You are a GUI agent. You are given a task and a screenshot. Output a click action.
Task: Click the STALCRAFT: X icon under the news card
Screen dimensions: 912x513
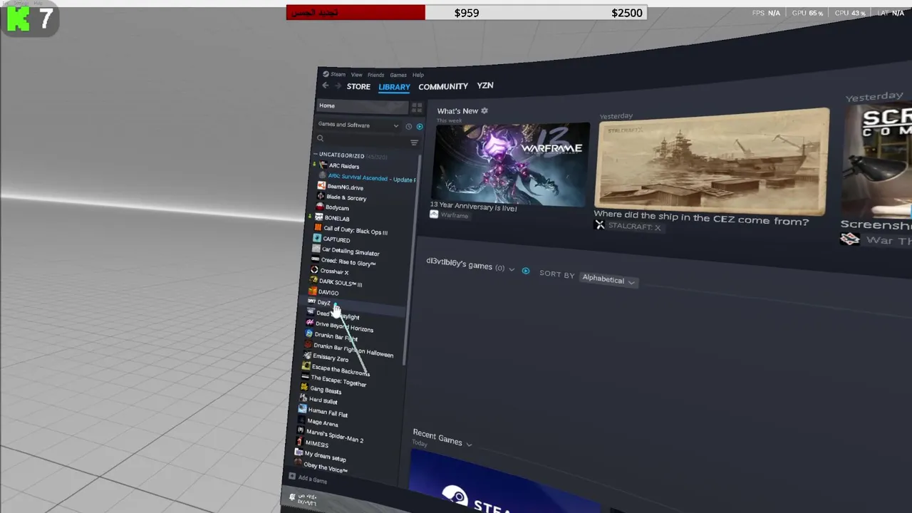[x=600, y=225]
